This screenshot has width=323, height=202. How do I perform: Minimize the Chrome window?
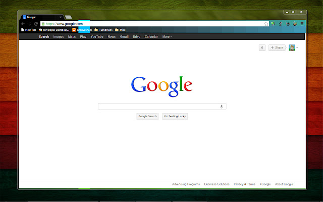point(287,12)
